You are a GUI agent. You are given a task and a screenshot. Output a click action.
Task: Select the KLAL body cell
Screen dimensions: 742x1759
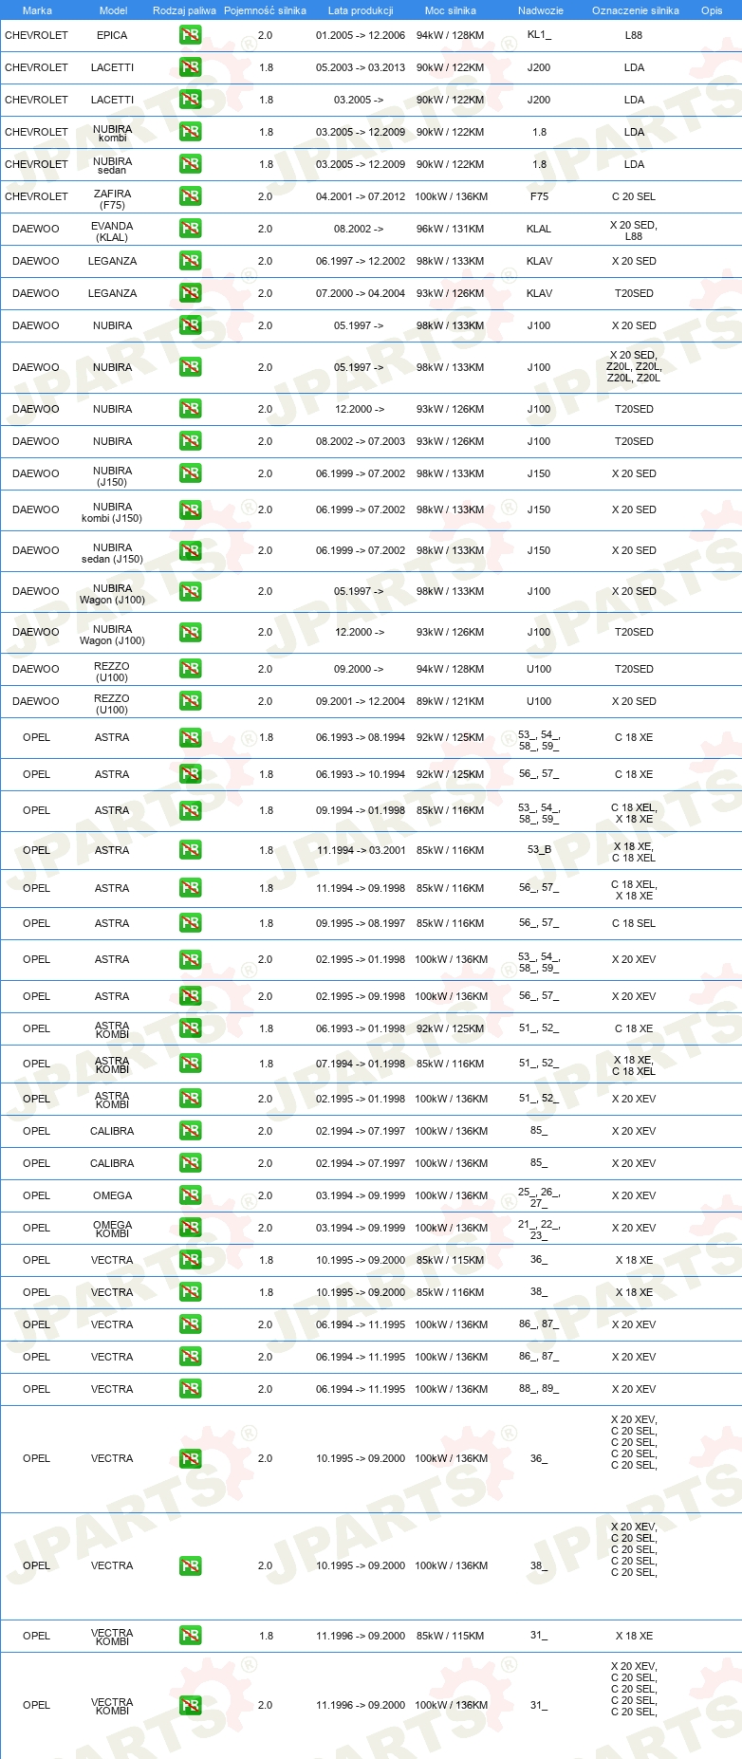tap(539, 229)
